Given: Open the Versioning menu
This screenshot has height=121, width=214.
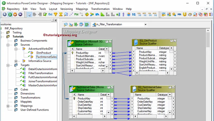Looking at the screenshot, I should click(67, 9).
